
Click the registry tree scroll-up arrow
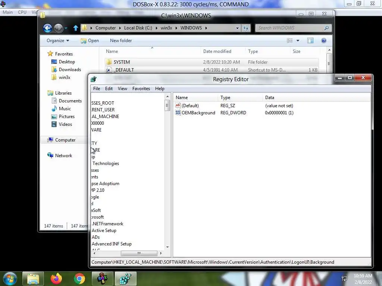pos(167,97)
